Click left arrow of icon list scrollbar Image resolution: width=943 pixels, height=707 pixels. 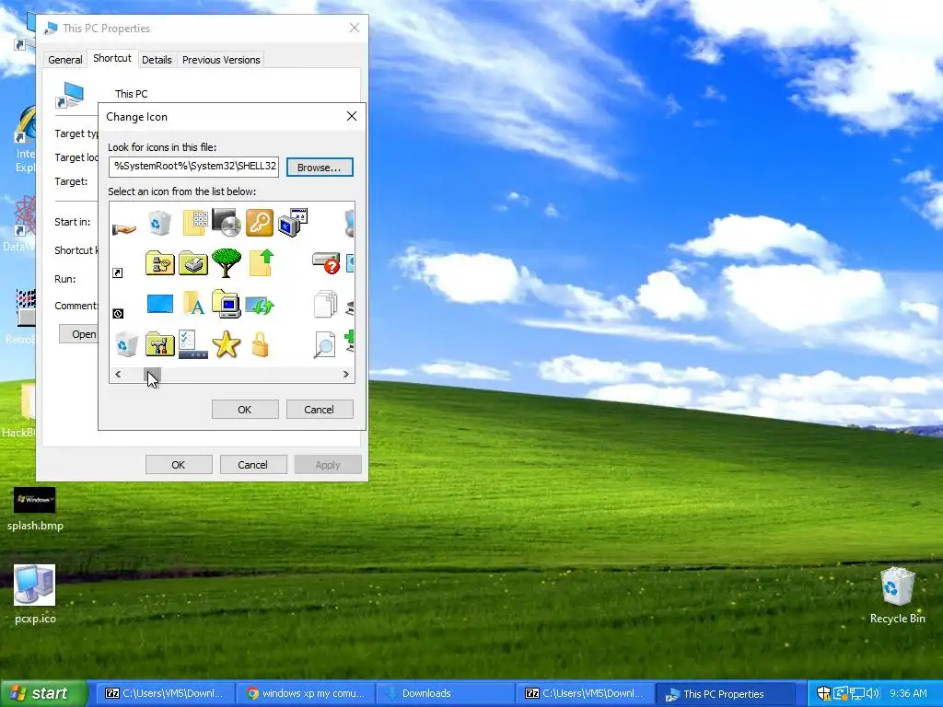(x=118, y=375)
